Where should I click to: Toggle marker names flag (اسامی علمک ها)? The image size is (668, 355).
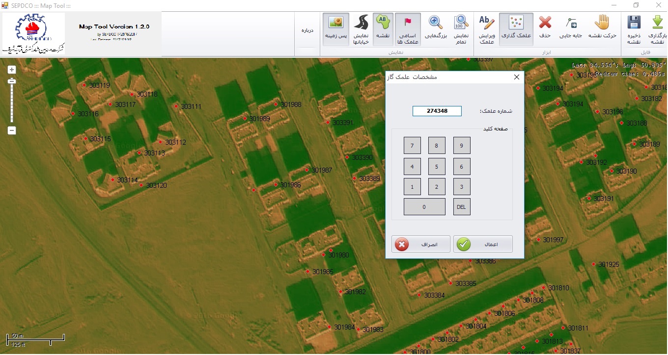(x=408, y=29)
